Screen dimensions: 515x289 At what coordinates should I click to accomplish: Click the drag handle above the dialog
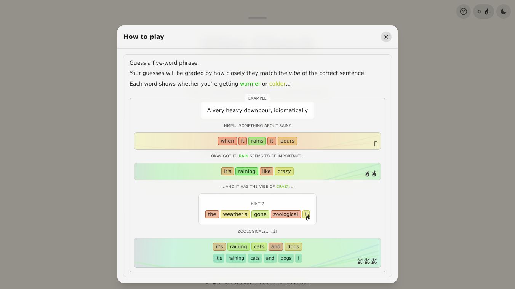[x=257, y=18]
